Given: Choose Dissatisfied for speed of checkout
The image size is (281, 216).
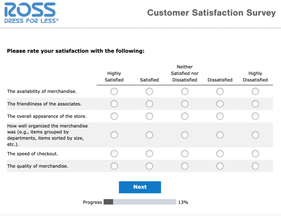Looking at the screenshot, I should (220, 153).
